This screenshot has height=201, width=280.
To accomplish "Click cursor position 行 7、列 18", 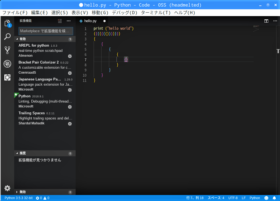I will (195, 198).
